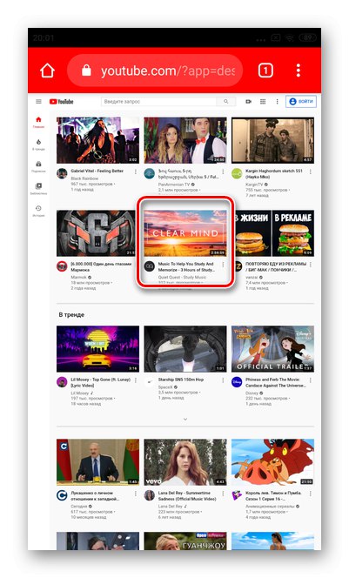Open the browser three-dot menu
The image size is (349, 578).
[299, 70]
